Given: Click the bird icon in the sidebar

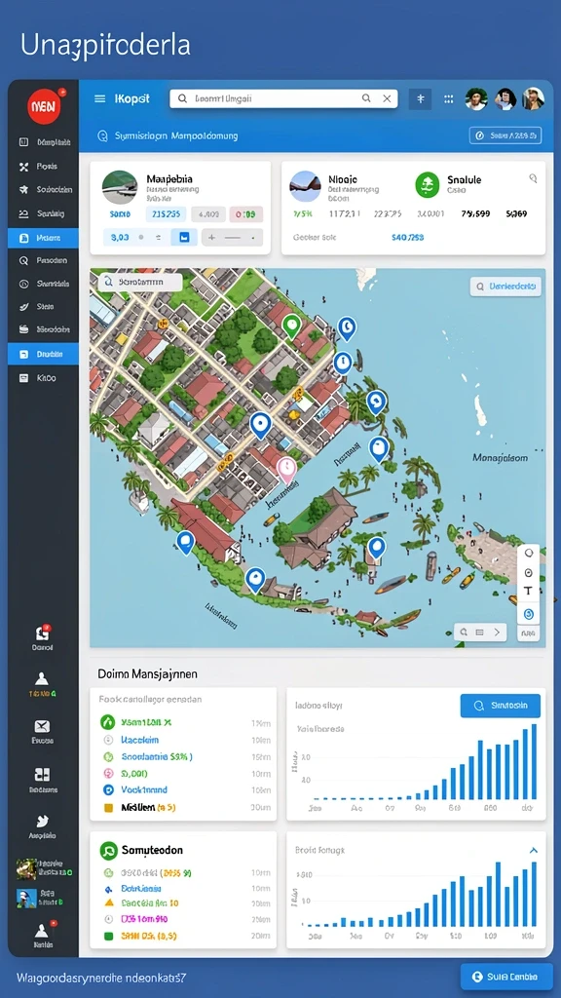Looking at the screenshot, I should pos(42,821).
